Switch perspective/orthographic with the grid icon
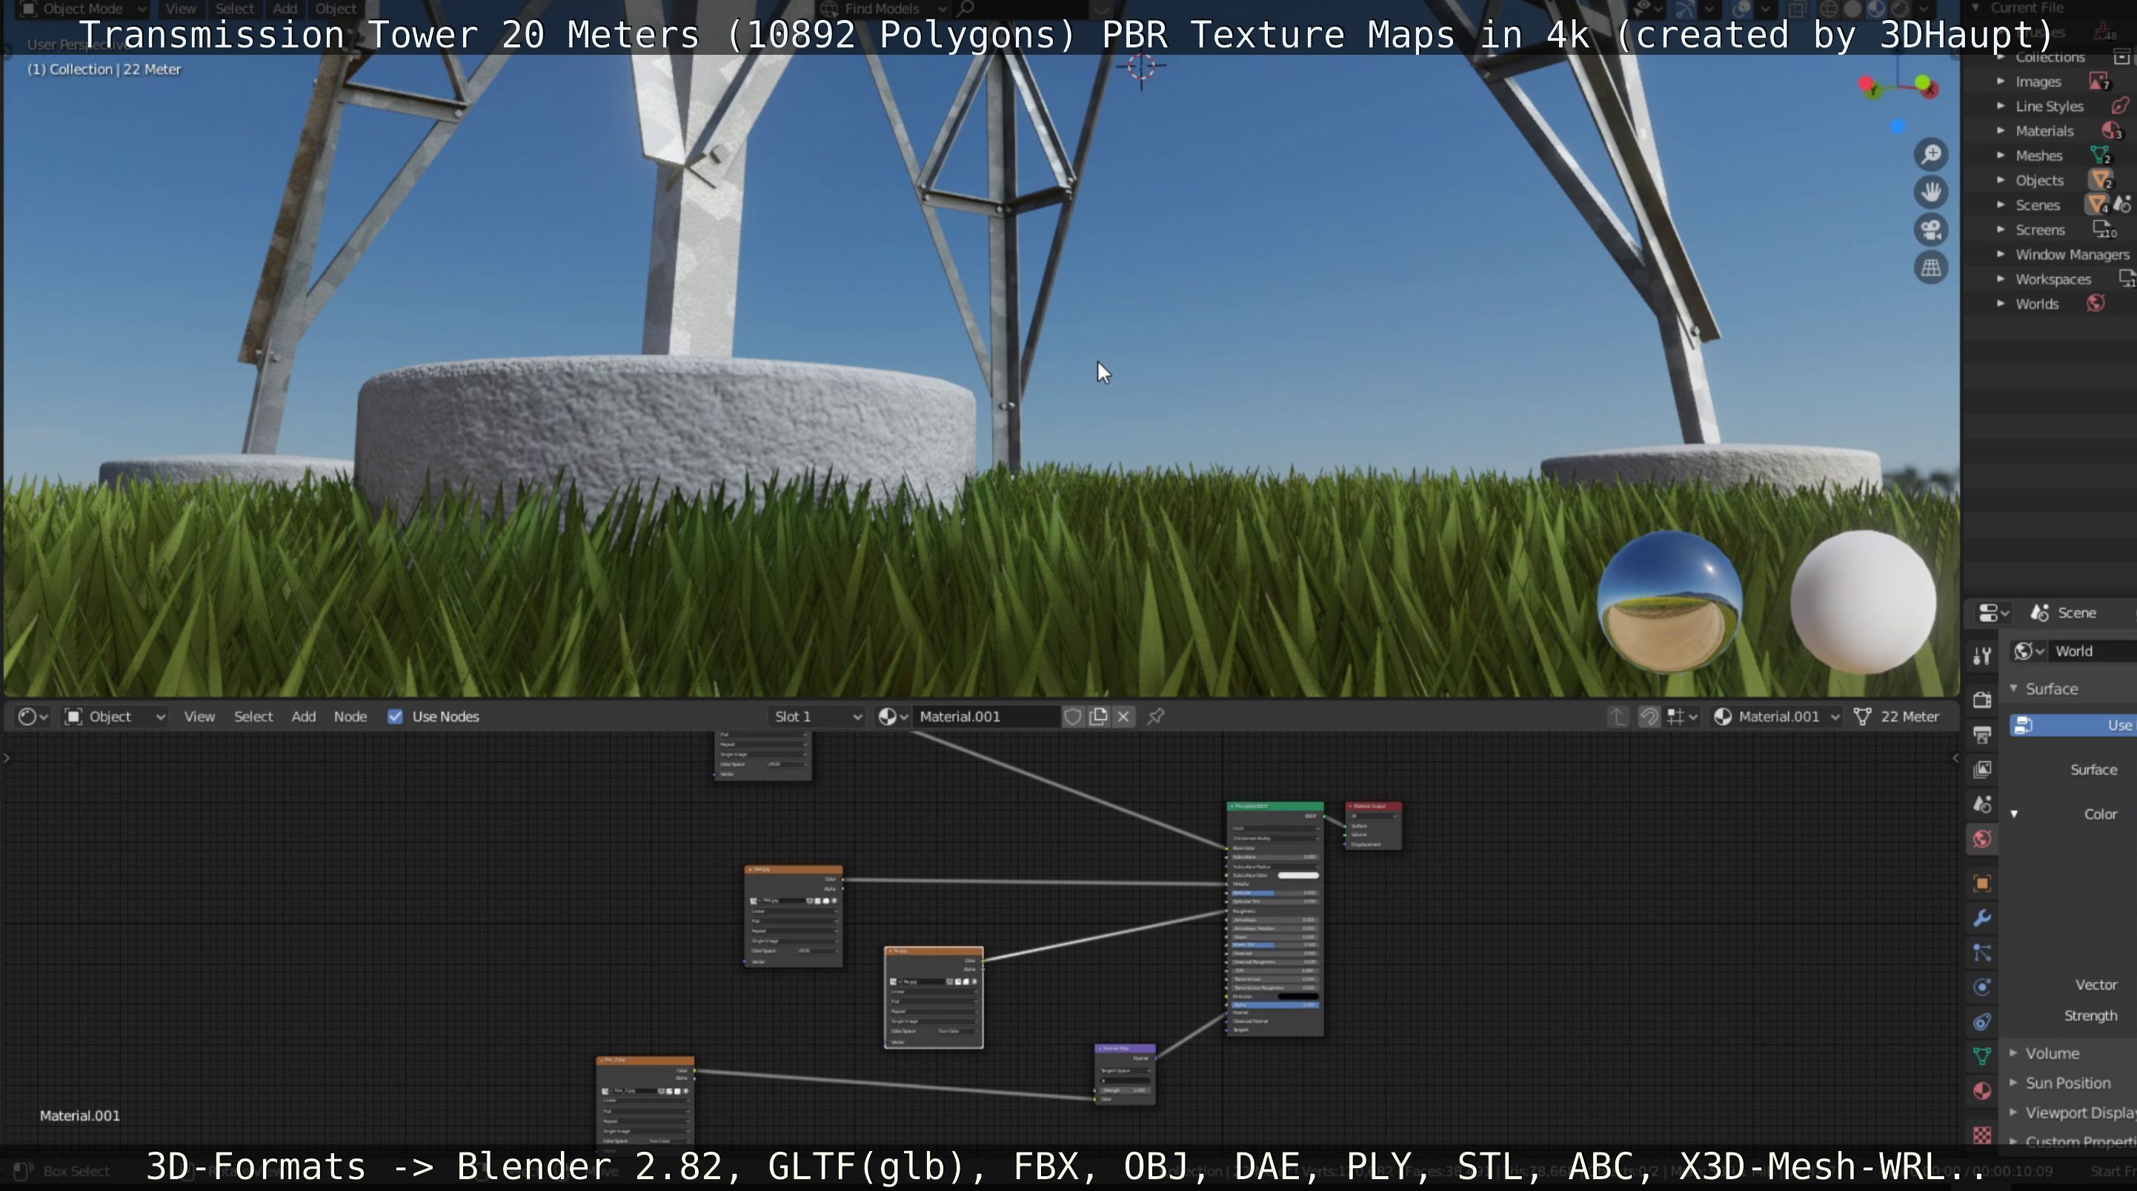The width and height of the screenshot is (2137, 1191). (1931, 268)
